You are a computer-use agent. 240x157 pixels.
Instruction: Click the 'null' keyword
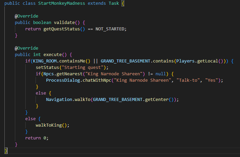point(160,74)
